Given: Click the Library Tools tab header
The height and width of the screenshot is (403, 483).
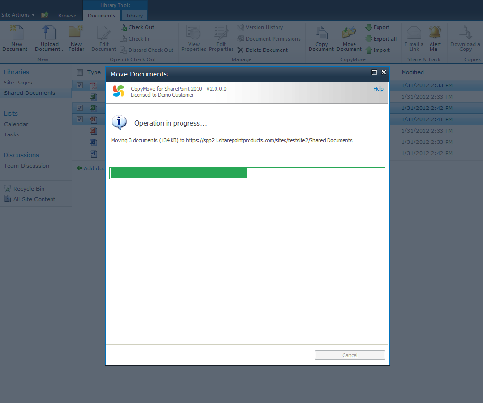Looking at the screenshot, I should (115, 5).
